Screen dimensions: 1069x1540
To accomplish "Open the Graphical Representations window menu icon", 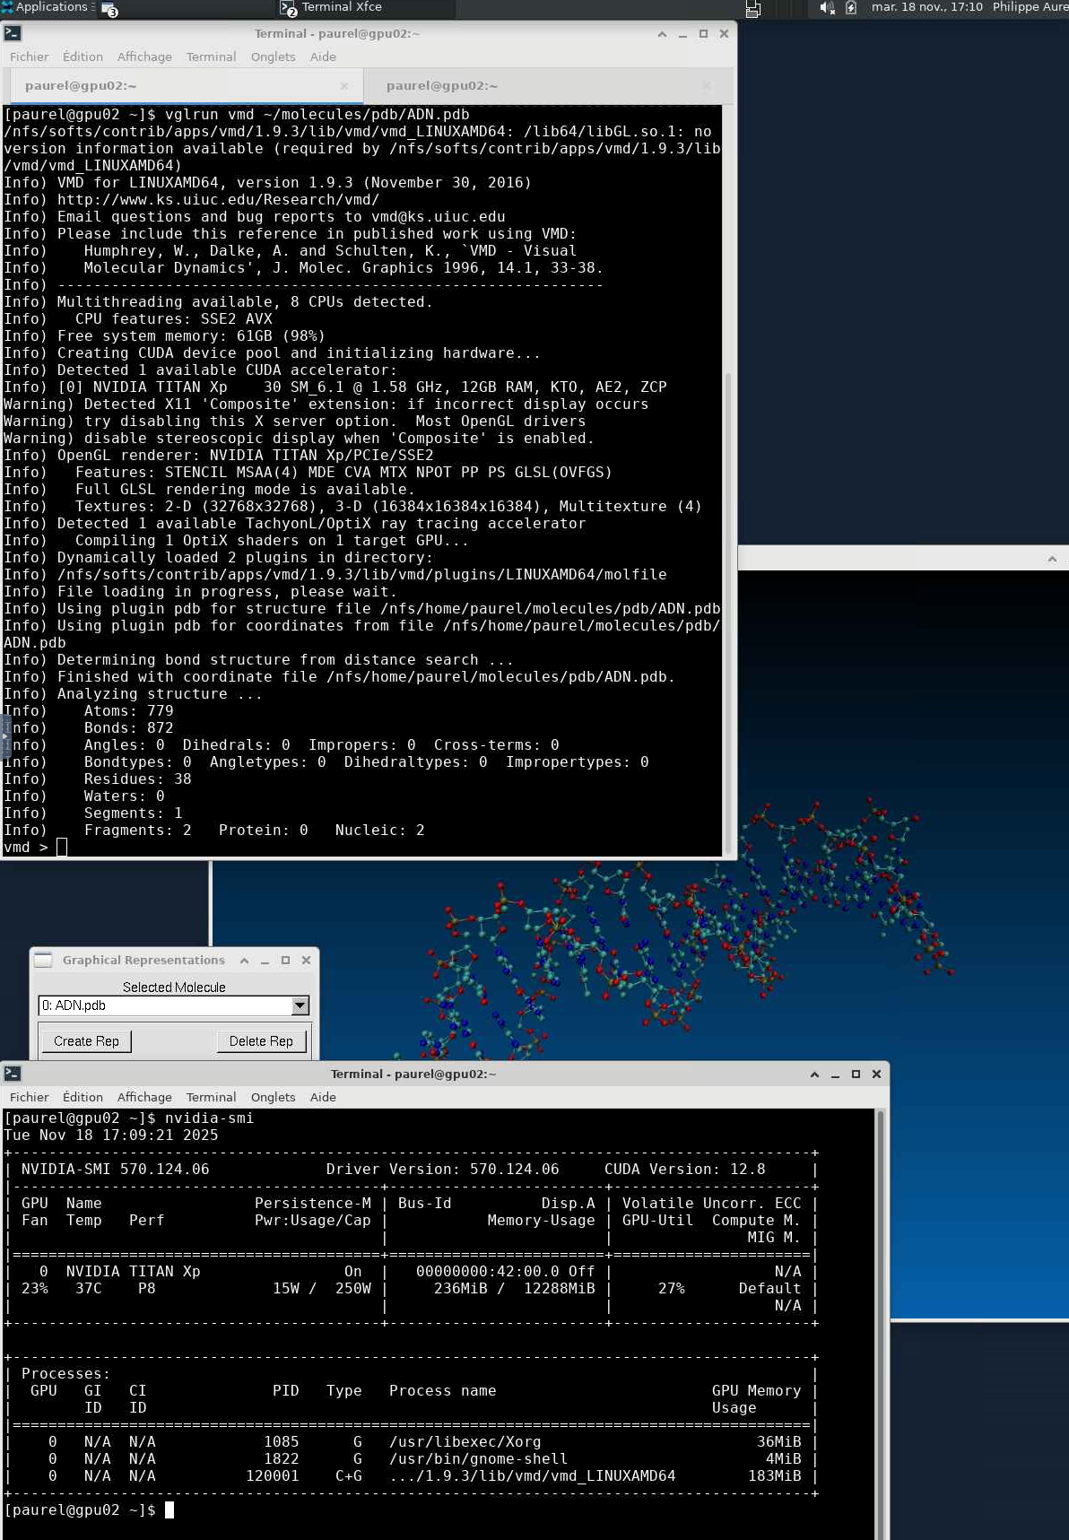I will tap(43, 961).
